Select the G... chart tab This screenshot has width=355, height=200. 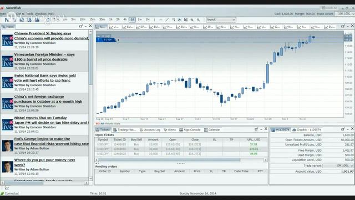275,27
